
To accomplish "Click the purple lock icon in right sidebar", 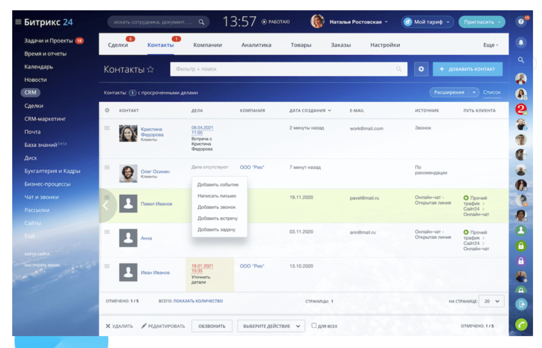I will click(521, 261).
